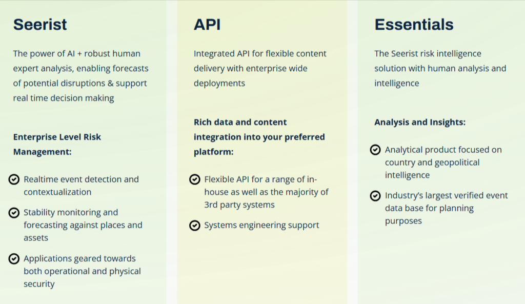525x304 pixels.
Task: Click checkmark next to Analytical product item
Action: (375, 150)
